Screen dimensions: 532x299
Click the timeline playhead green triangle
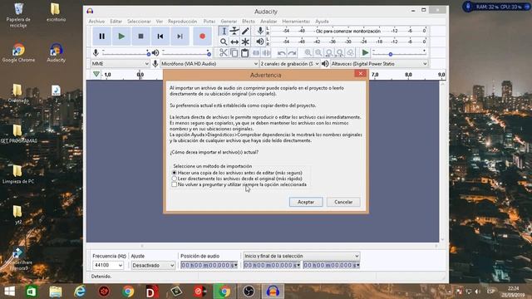(96, 74)
